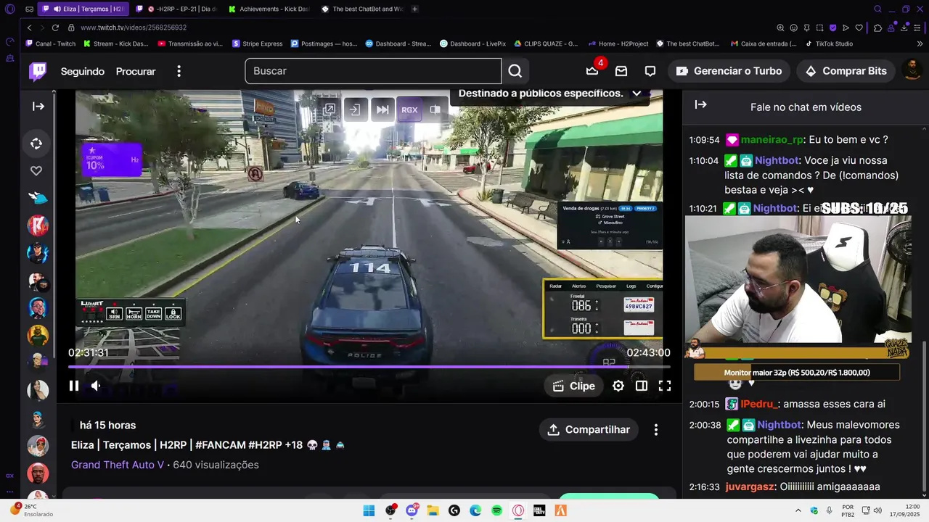The width and height of the screenshot is (929, 522).
Task: Show hidden system tray icons
Action: (798, 510)
